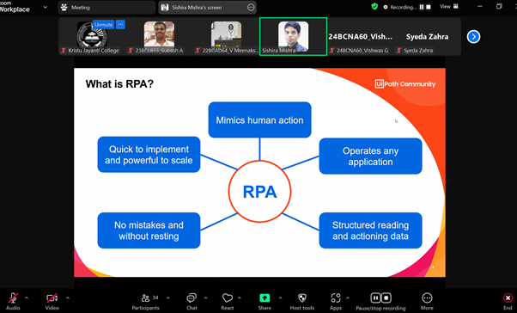The image size is (517, 313).
Task: Expand the Audio settings caret
Action: click(27, 298)
